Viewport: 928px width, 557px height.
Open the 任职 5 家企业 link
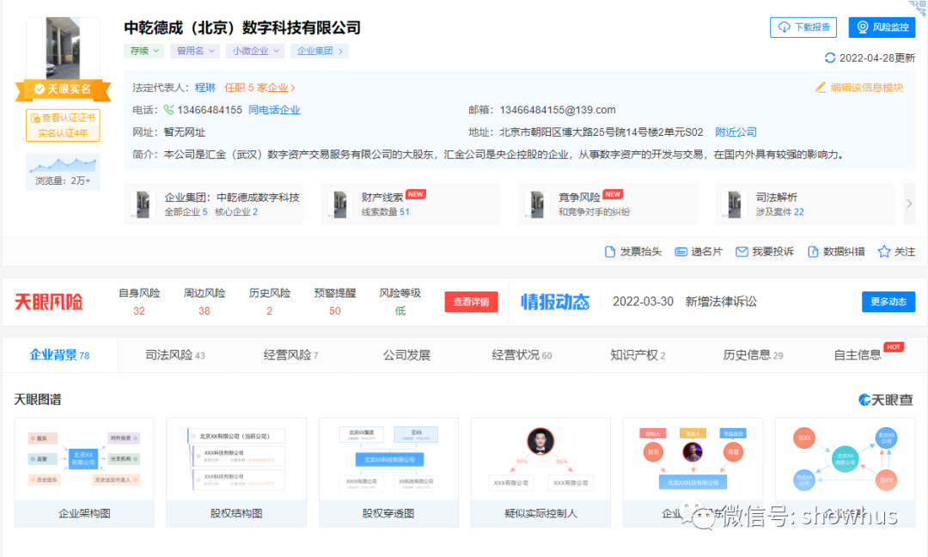(x=259, y=88)
